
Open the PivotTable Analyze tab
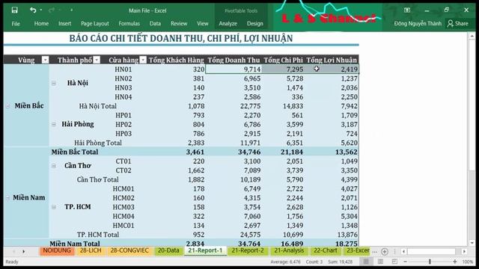228,23
